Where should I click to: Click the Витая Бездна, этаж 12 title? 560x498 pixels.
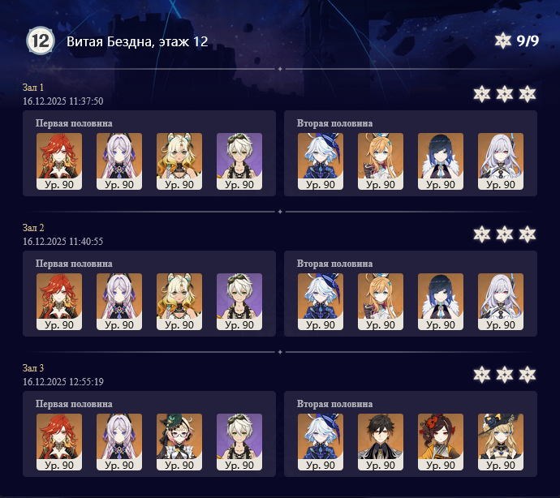point(137,41)
